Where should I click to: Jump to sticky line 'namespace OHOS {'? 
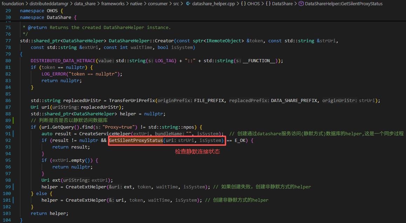click(x=41, y=11)
